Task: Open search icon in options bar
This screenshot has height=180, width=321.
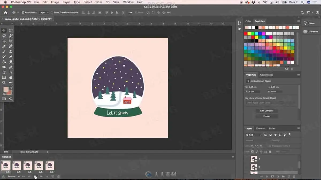Action: pyautogui.click(x=302, y=13)
